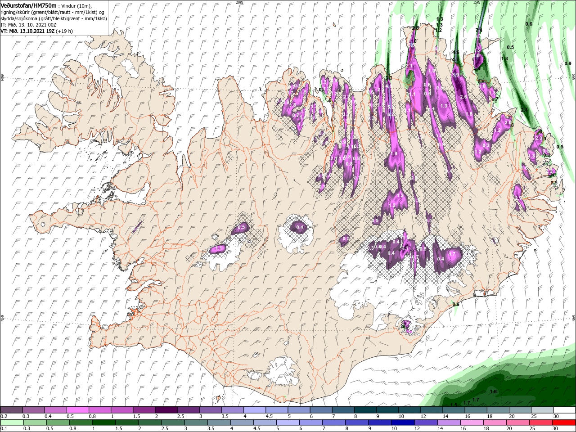
Task: Click the 'IT: Mið. 13. 10. 2021 00Z' initial time line
Action: (28, 25)
